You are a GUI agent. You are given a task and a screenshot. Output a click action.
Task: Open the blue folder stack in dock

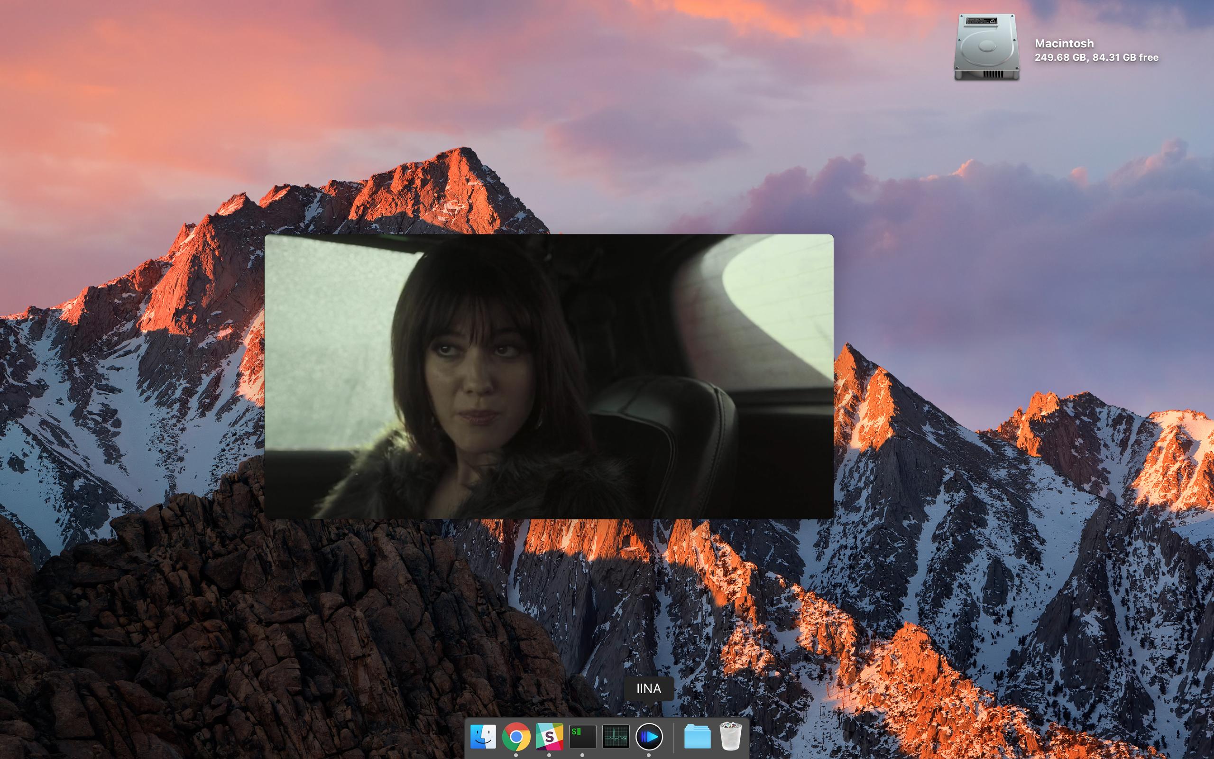point(697,737)
